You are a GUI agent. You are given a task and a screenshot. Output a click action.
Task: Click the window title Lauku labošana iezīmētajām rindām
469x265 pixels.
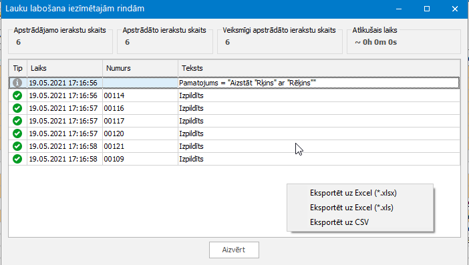point(75,9)
